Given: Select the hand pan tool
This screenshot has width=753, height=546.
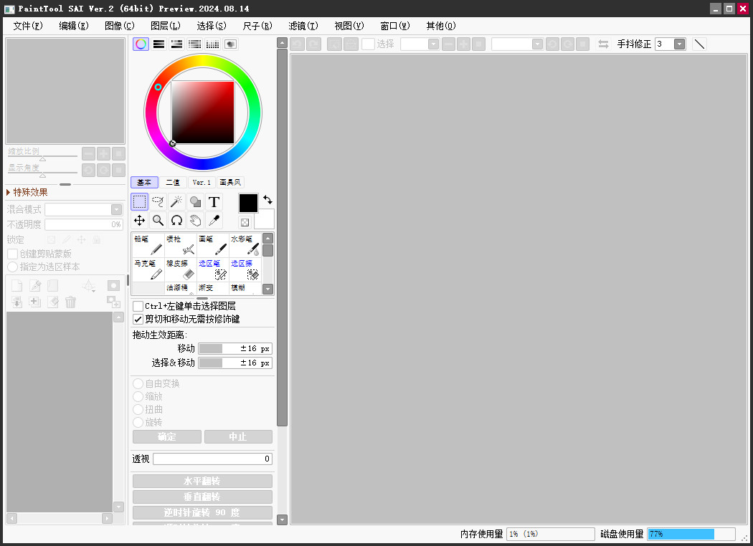Looking at the screenshot, I should pos(196,221).
